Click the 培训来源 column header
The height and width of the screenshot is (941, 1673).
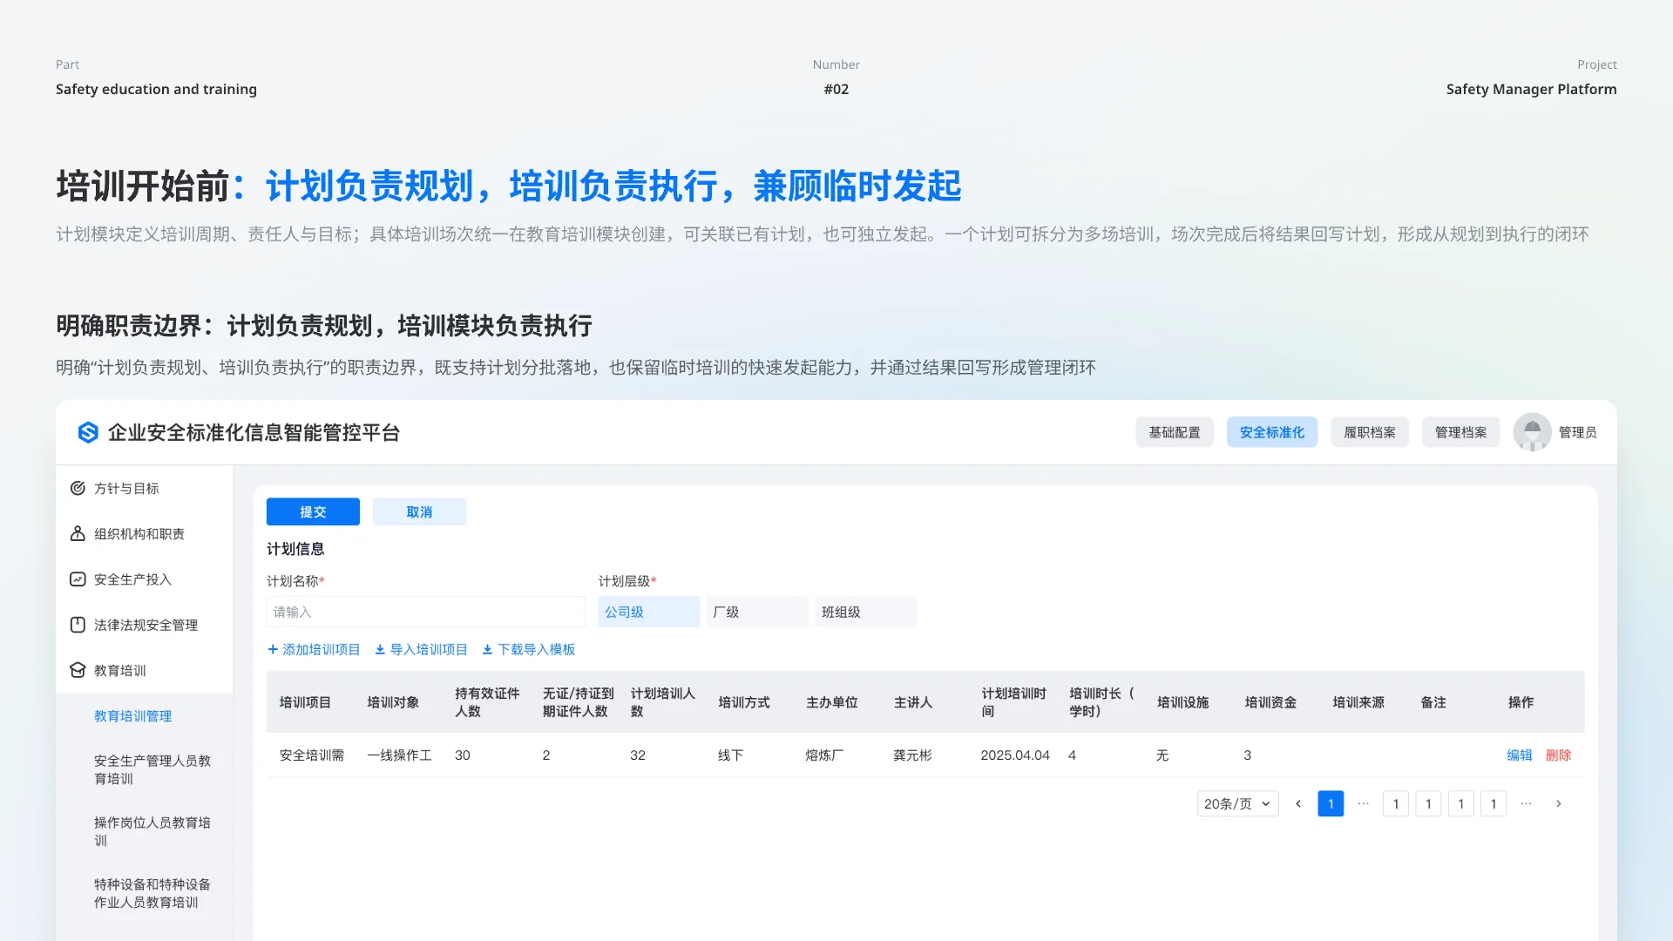pyautogui.click(x=1358, y=701)
